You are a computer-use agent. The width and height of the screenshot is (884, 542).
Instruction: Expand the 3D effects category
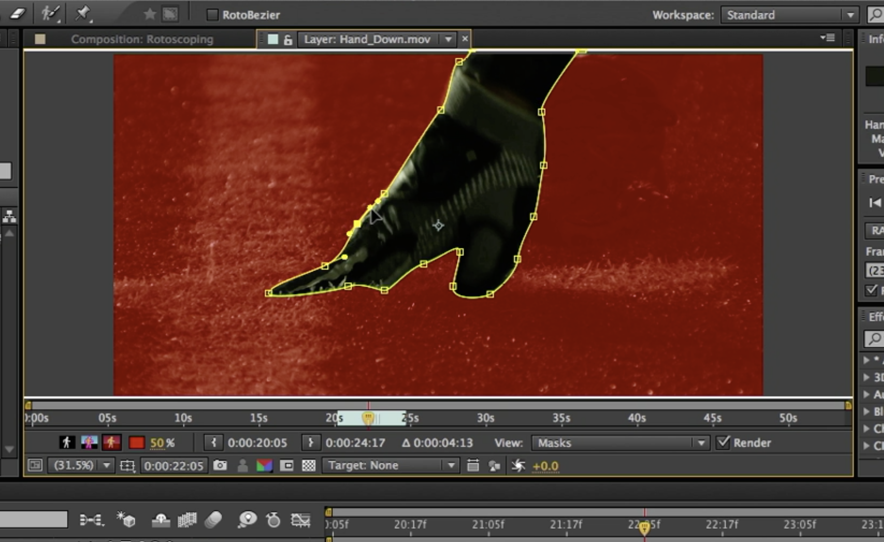point(867,377)
